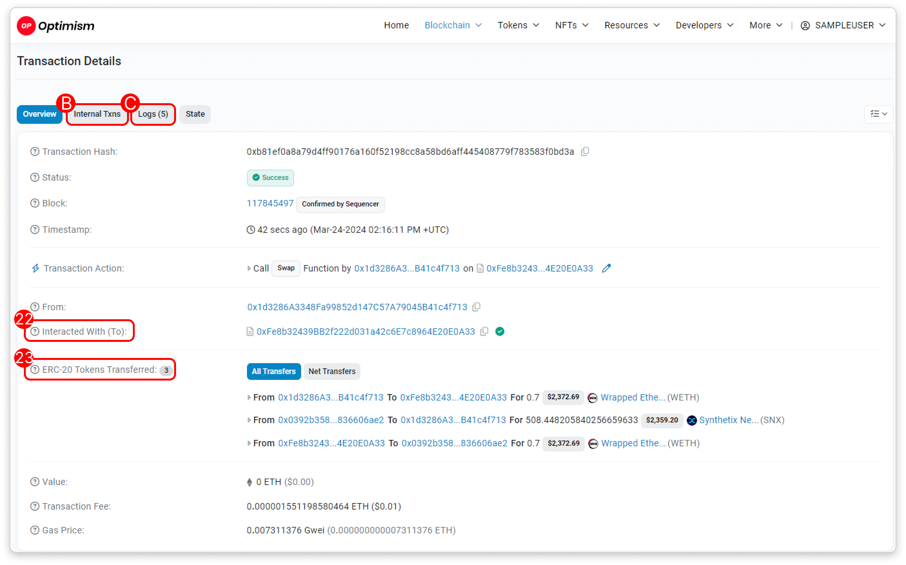Screen dimensions: 906x565
Task: Go to Home in navigation
Action: [396, 25]
